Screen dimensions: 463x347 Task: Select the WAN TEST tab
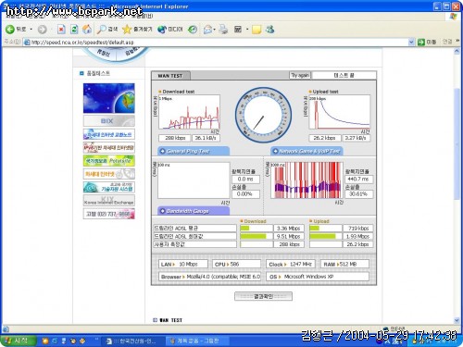pos(170,76)
